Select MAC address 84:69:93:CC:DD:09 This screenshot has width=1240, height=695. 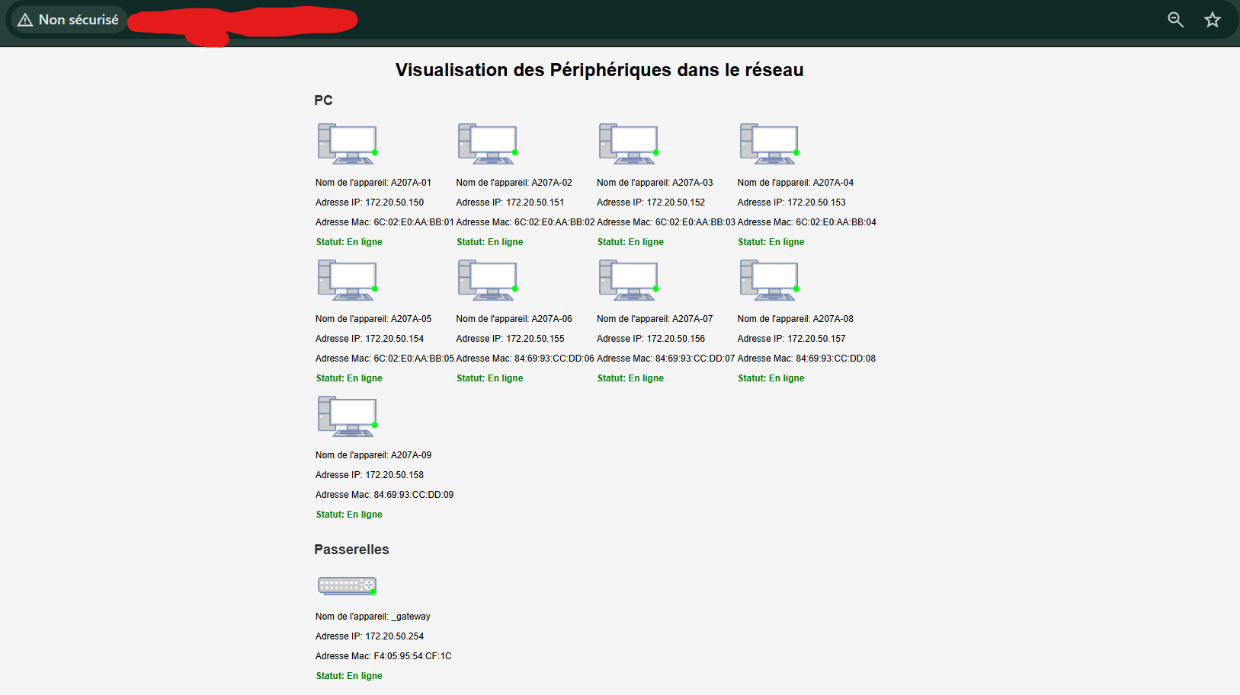(x=414, y=495)
